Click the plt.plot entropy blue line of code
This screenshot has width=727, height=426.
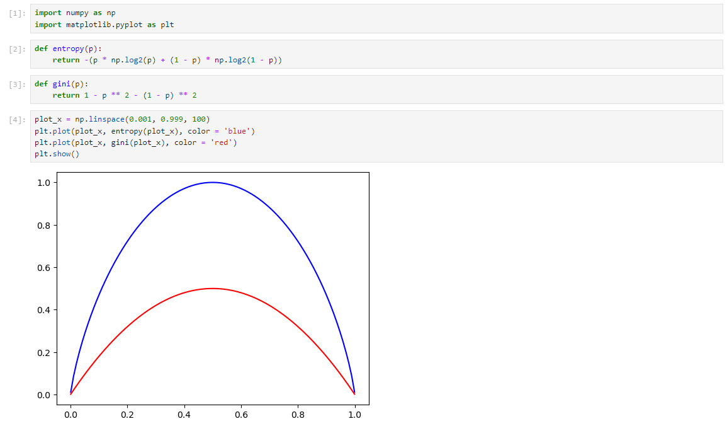click(145, 131)
